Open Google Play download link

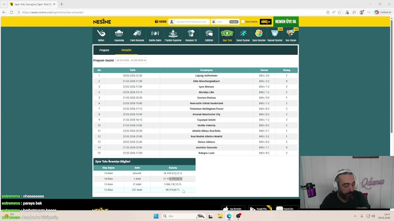(x=260, y=209)
